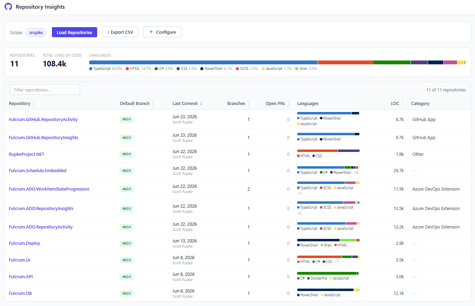Open the Fulcrum.ADO.WorkItemStateProgression repository link
This screenshot has width=475, height=306.
point(49,189)
